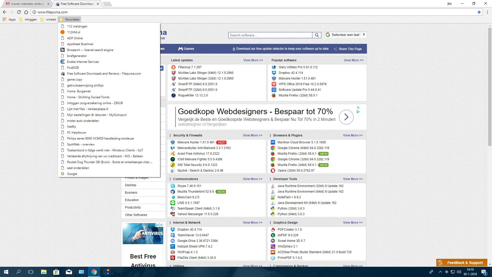Click the blue arrow circle in the ad
This screenshot has height=277, width=492.
click(x=346, y=117)
